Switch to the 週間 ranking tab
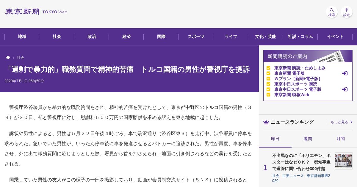357x187 pixels. 308,139
